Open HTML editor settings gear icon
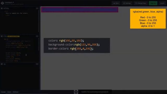 click(x=2, y=8)
